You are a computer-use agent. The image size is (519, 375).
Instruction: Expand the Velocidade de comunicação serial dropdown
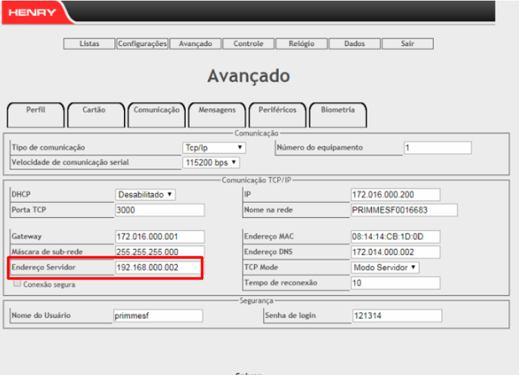click(211, 162)
